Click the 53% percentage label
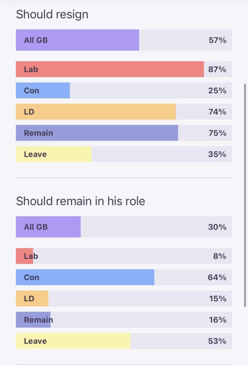248x365 pixels. [217, 341]
